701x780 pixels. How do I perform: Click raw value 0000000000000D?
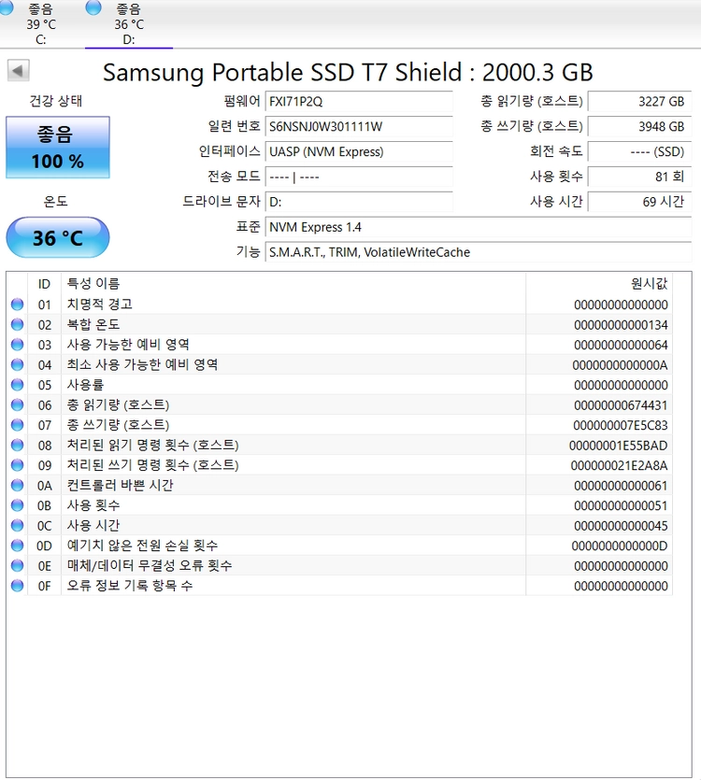620,546
